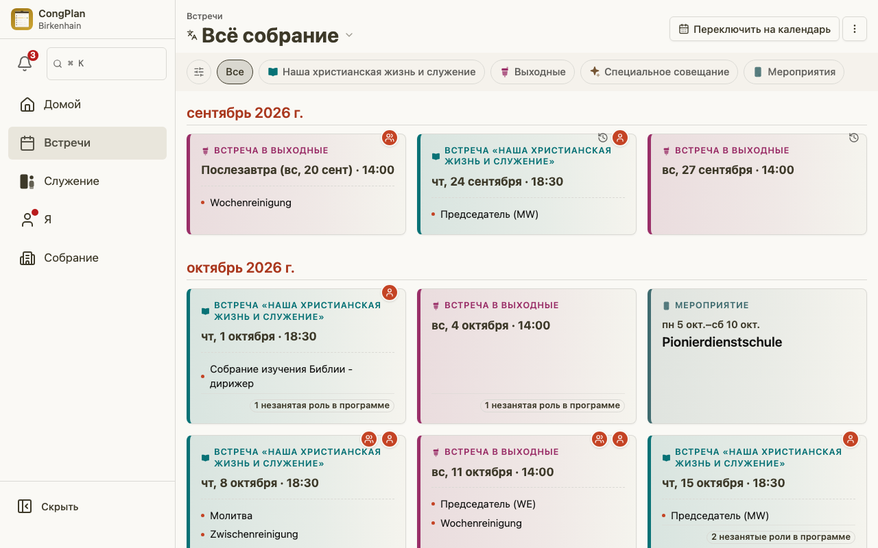Click person badge on 1 октября card

(x=390, y=292)
